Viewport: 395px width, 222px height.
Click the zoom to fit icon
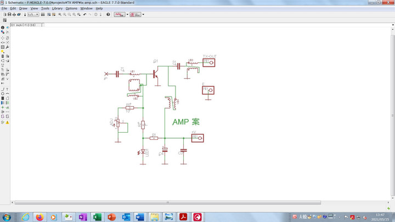click(59, 14)
